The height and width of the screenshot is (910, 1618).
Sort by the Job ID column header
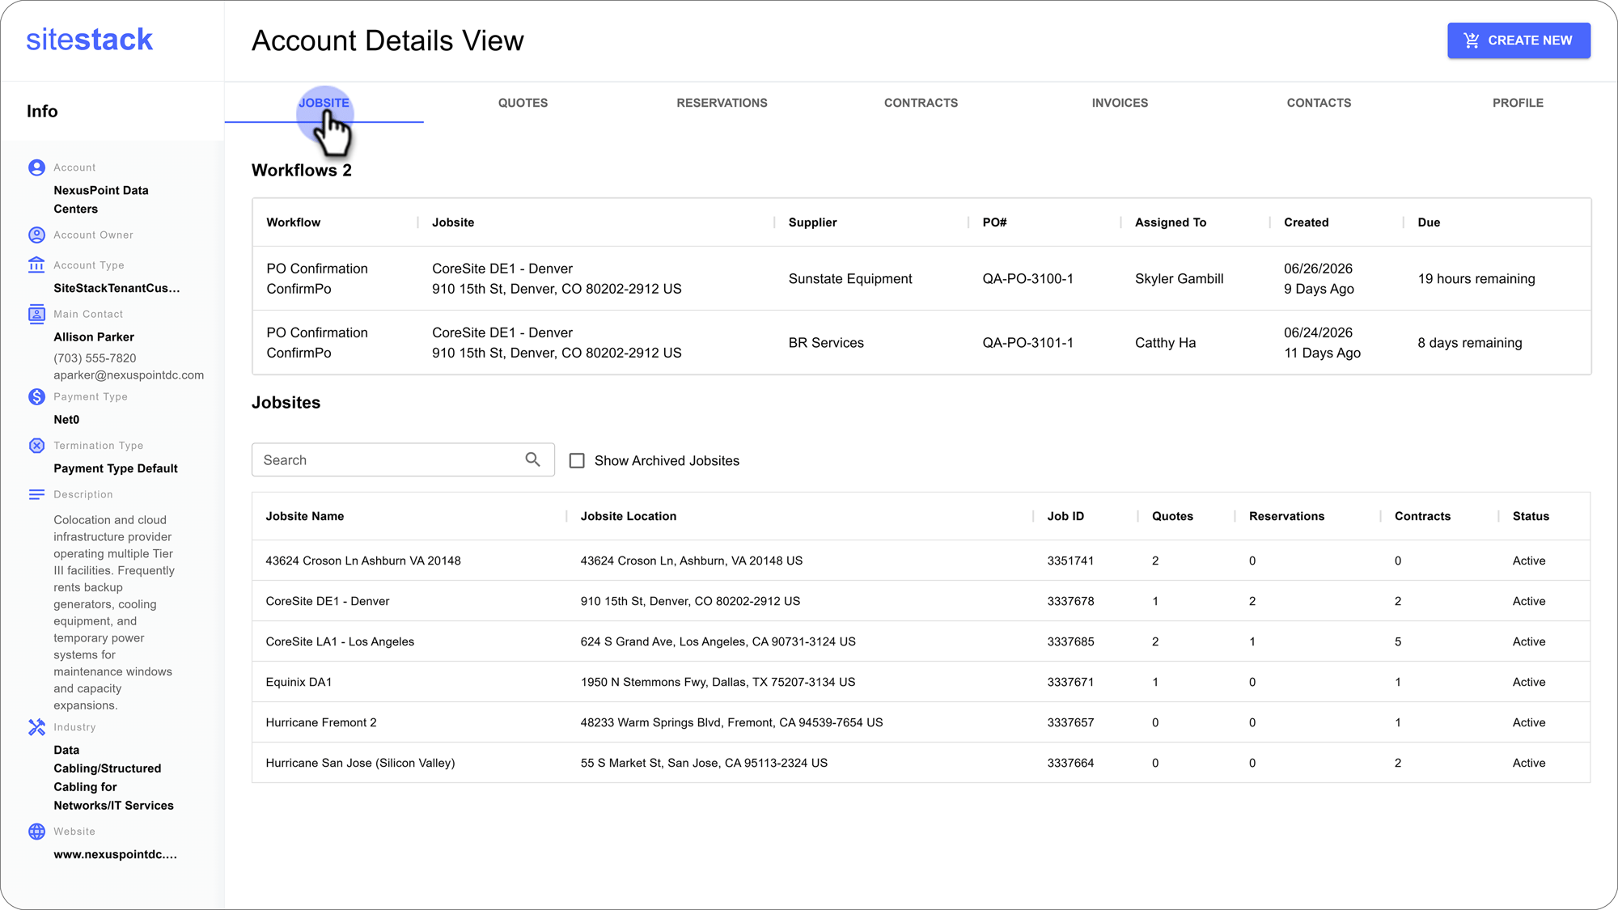[1065, 516]
